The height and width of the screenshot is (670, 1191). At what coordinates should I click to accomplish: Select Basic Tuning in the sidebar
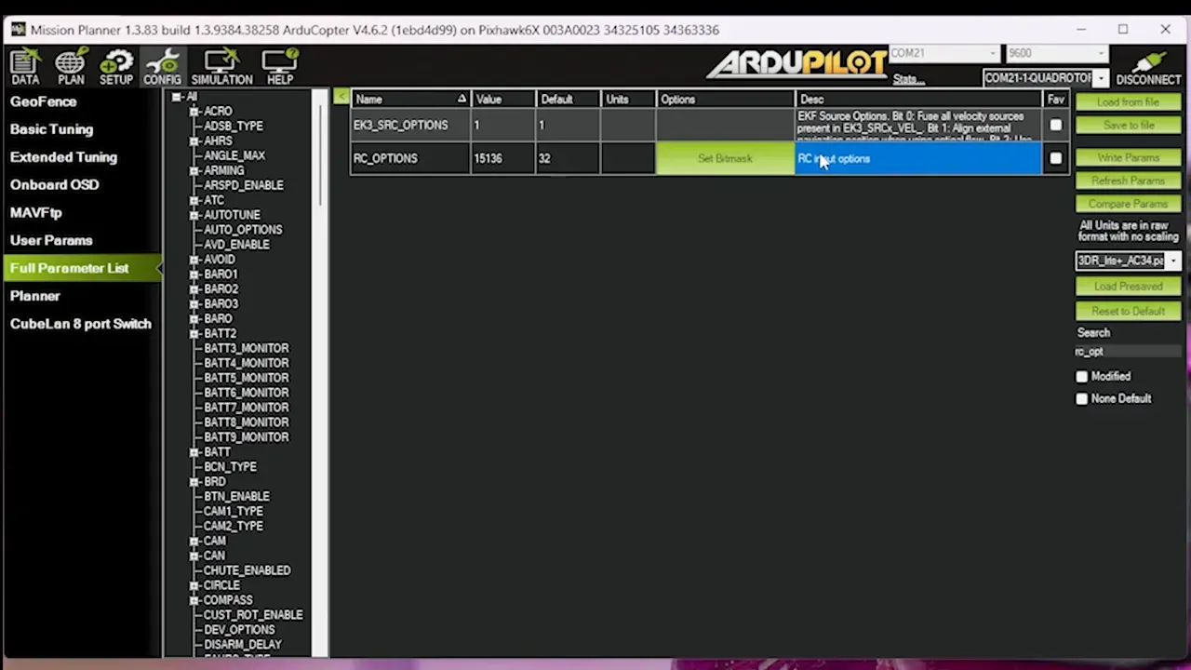[x=52, y=129]
